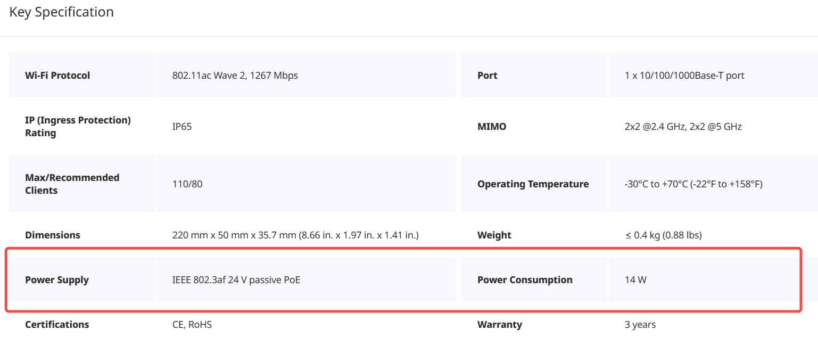Image resolution: width=818 pixels, height=338 pixels.
Task: Select the Wi-Fi Protocol label
Action: coord(57,76)
